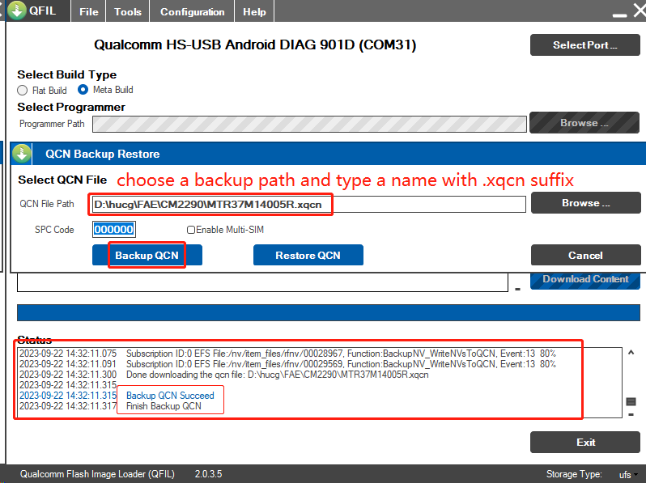Enable the Multi-SIM checkbox
Image resolution: width=646 pixels, height=483 pixels.
(191, 230)
